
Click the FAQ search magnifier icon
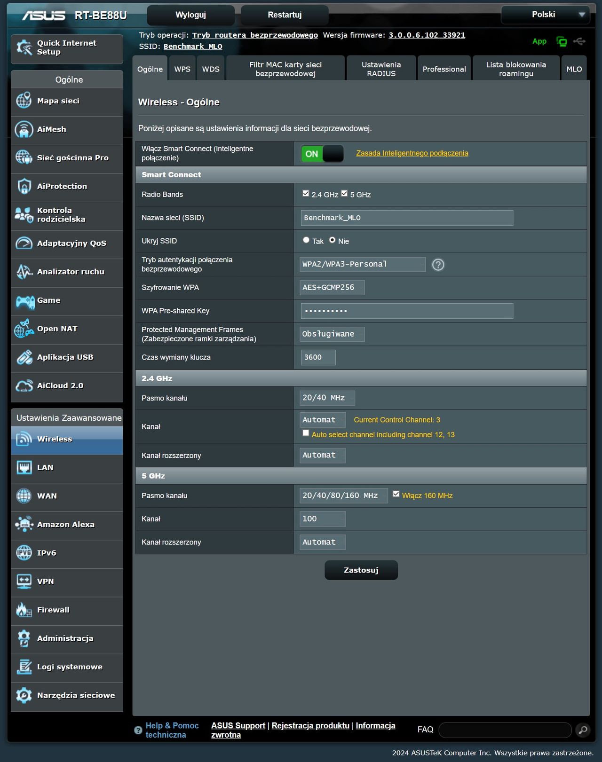[583, 730]
